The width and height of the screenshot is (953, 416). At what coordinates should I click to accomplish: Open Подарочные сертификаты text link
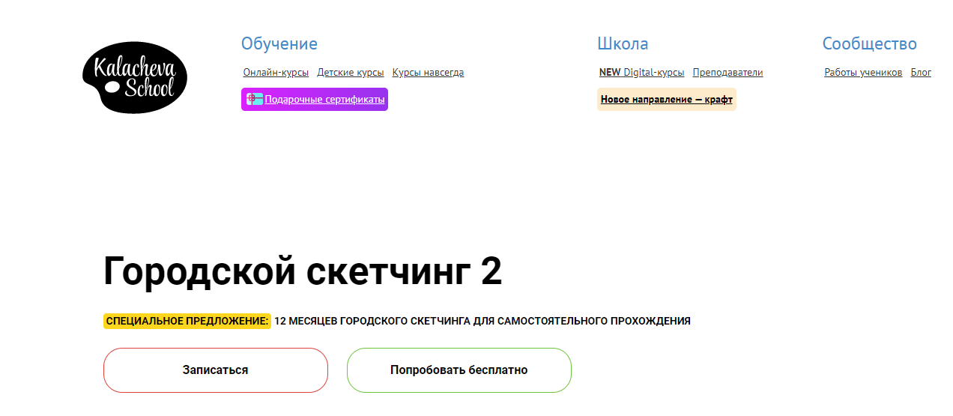[324, 99]
